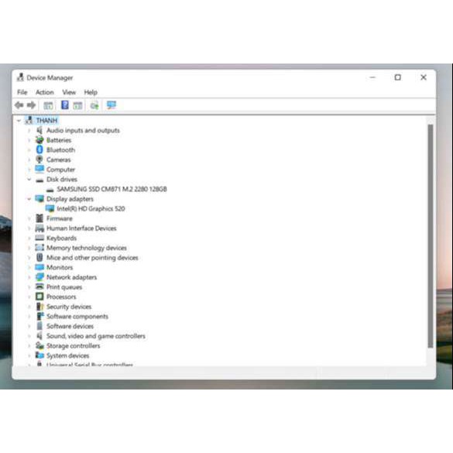Image resolution: width=453 pixels, height=453 pixels.
Task: Click the Batteries icon
Action: (x=39, y=140)
